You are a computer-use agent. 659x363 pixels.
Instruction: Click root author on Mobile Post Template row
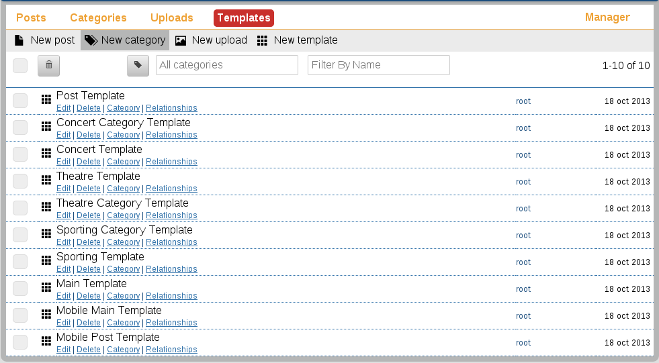tap(523, 343)
